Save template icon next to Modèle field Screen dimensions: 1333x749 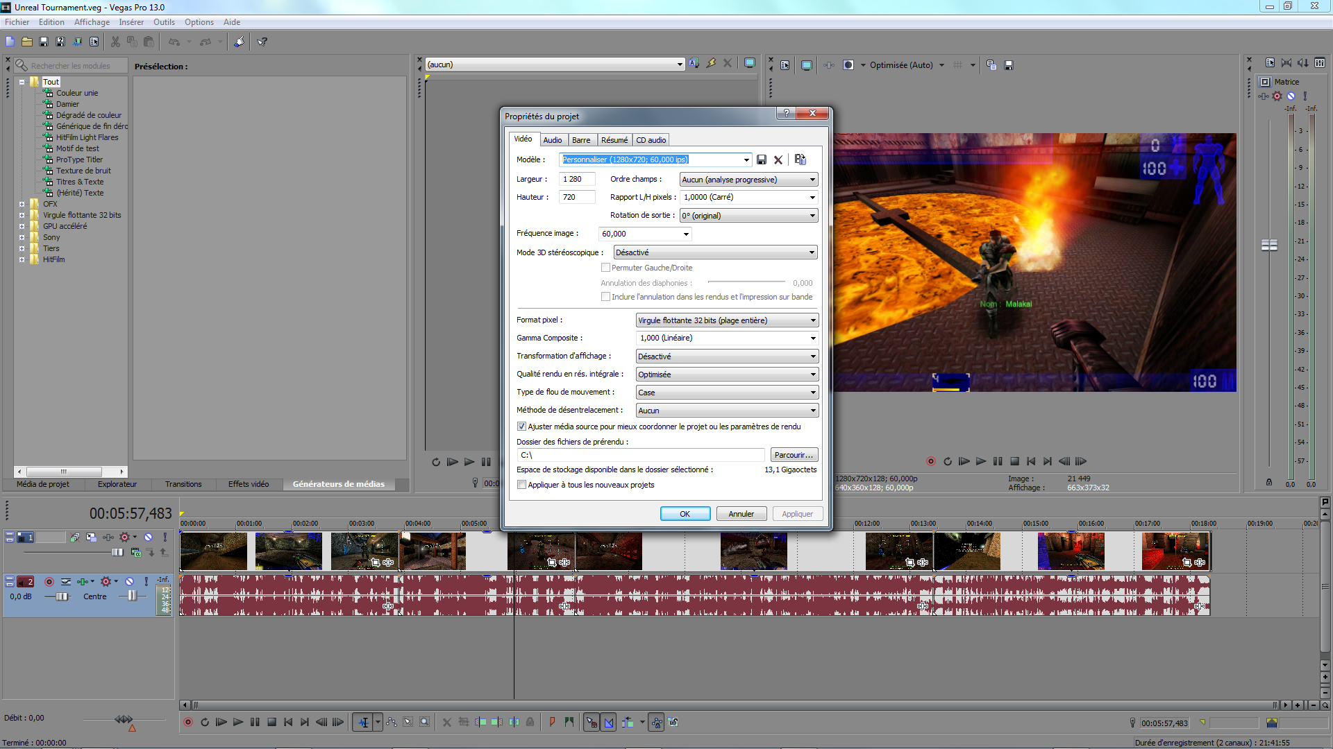762,160
